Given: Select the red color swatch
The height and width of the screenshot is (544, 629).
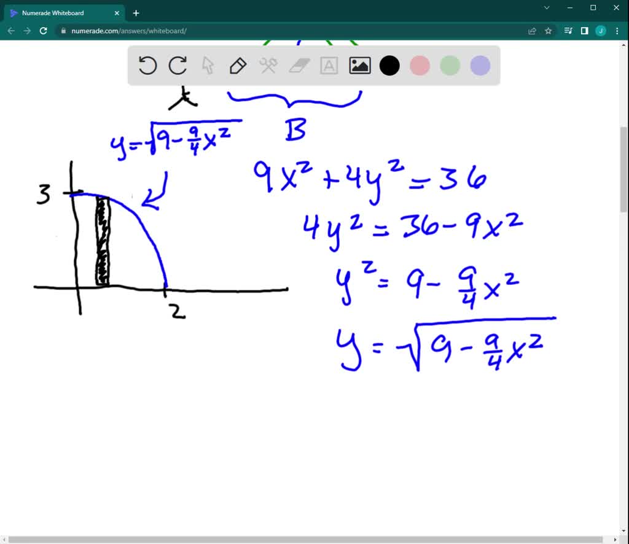Looking at the screenshot, I should click(x=420, y=65).
